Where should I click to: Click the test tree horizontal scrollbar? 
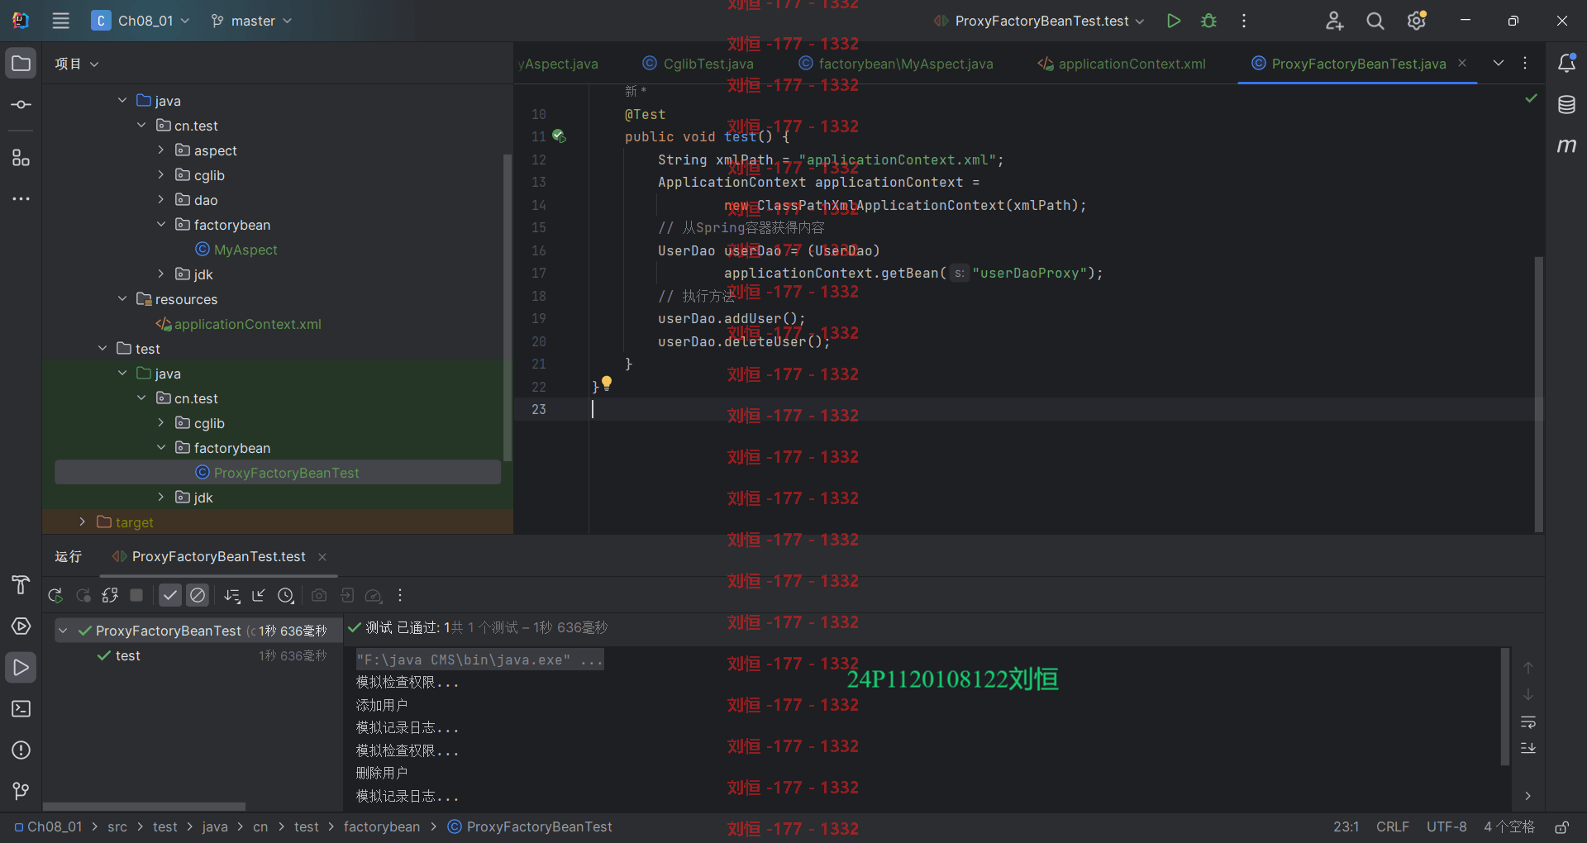[x=144, y=806]
